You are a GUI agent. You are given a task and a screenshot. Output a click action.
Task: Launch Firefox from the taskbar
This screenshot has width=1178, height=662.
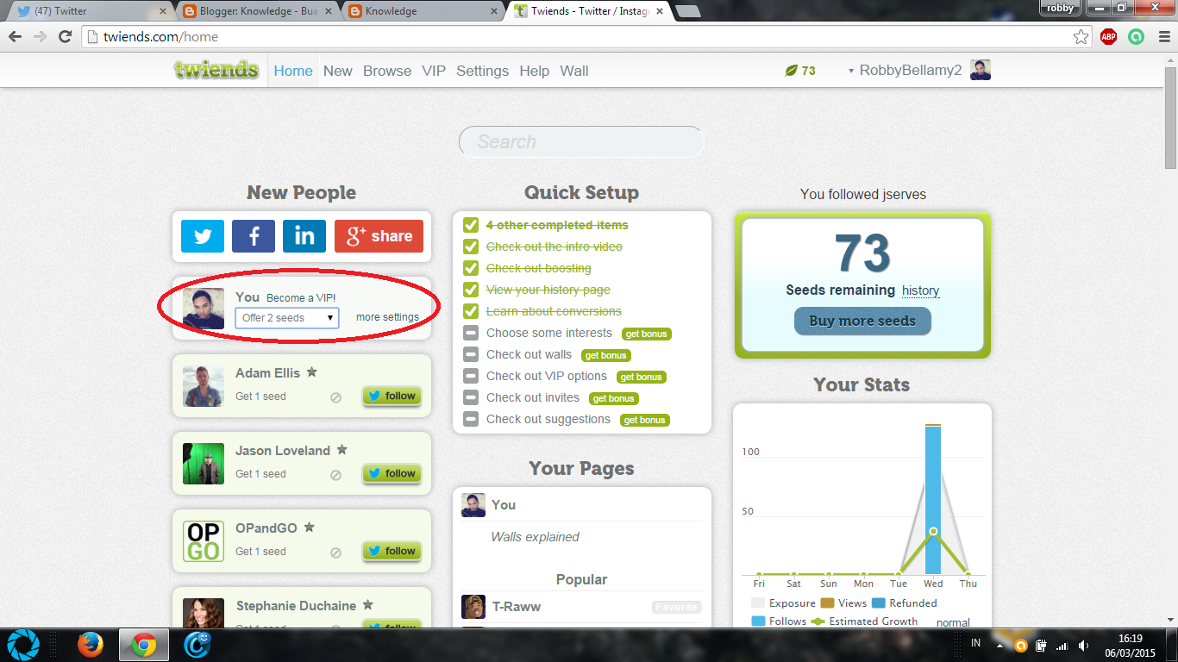(x=91, y=645)
